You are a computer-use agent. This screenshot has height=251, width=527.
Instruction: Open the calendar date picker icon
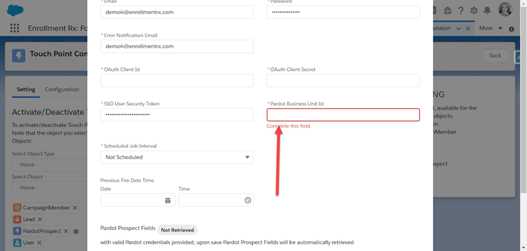pos(168,200)
